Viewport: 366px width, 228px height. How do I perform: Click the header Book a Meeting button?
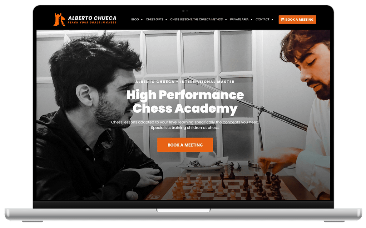coord(297,20)
